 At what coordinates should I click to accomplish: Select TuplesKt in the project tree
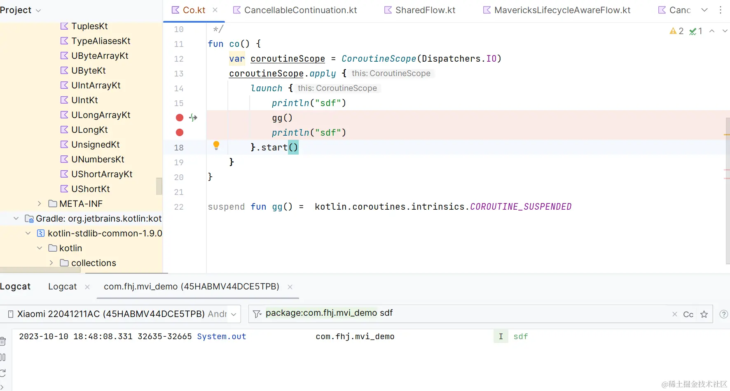point(89,26)
